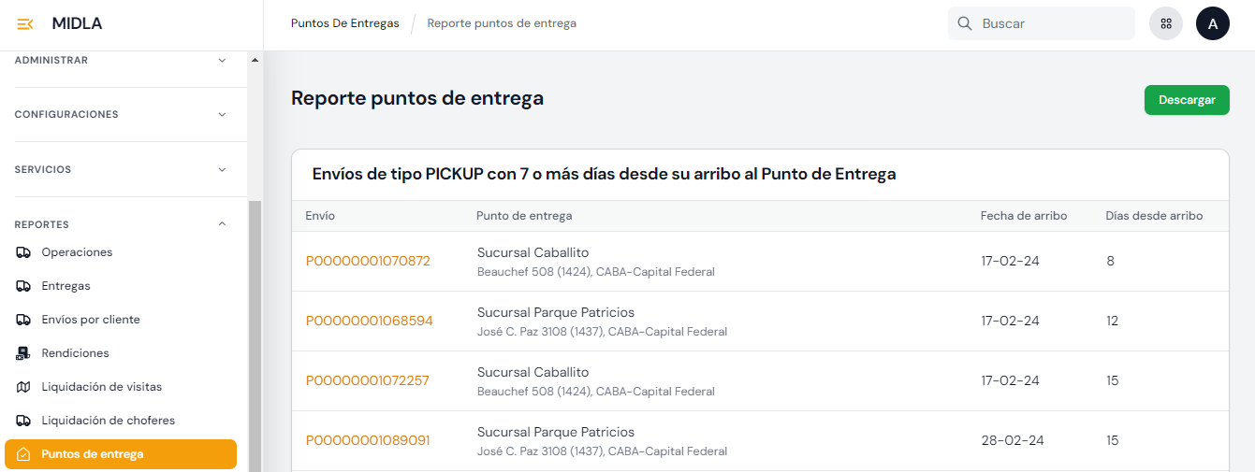Select Puntos de entrega menu item
The image size is (1255, 472).
click(93, 454)
